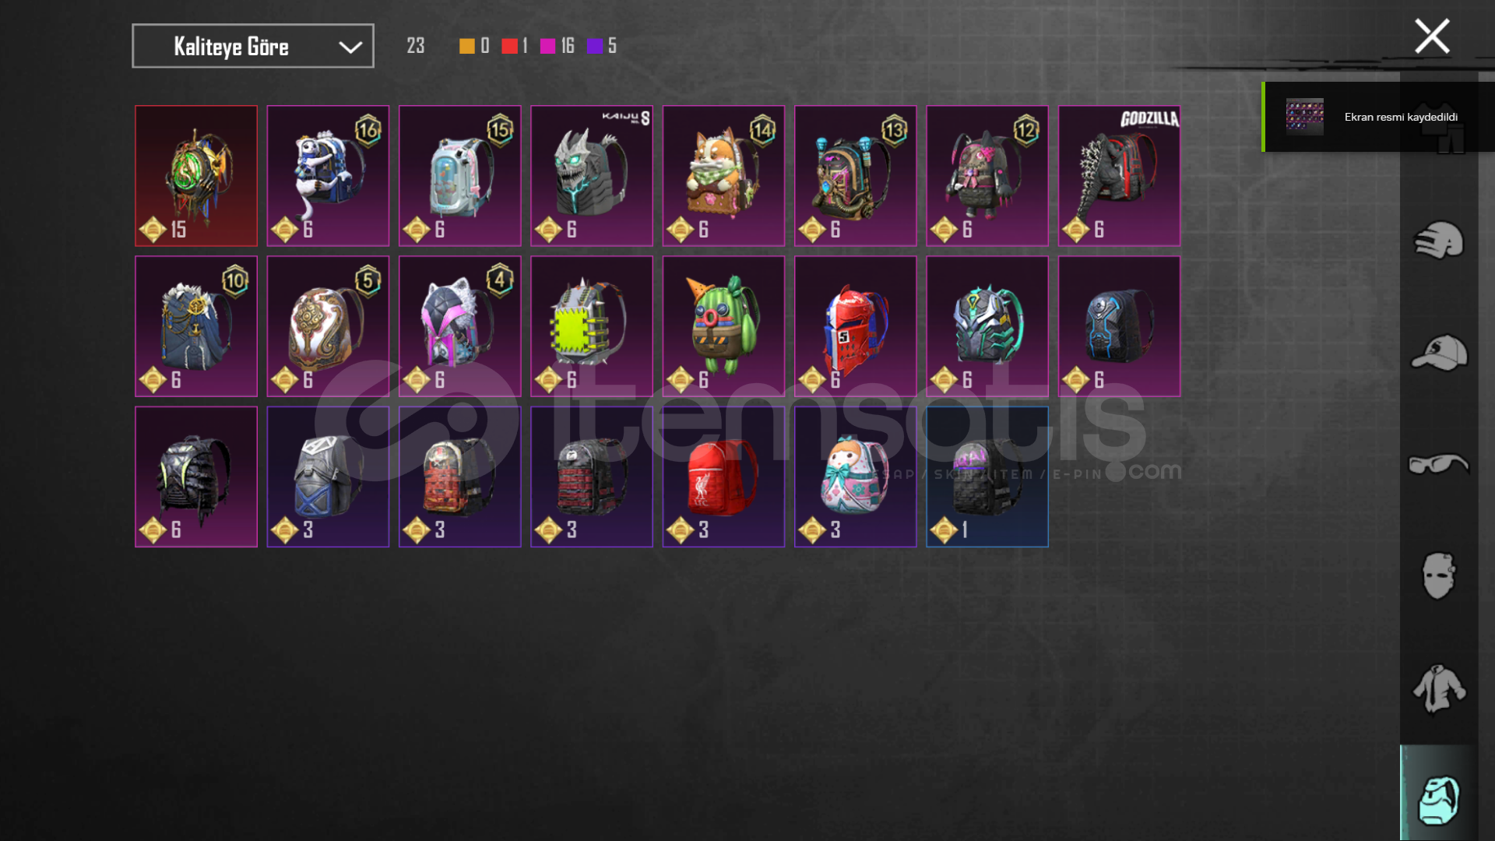Click the dropdown chevron arrow

pyautogui.click(x=350, y=48)
